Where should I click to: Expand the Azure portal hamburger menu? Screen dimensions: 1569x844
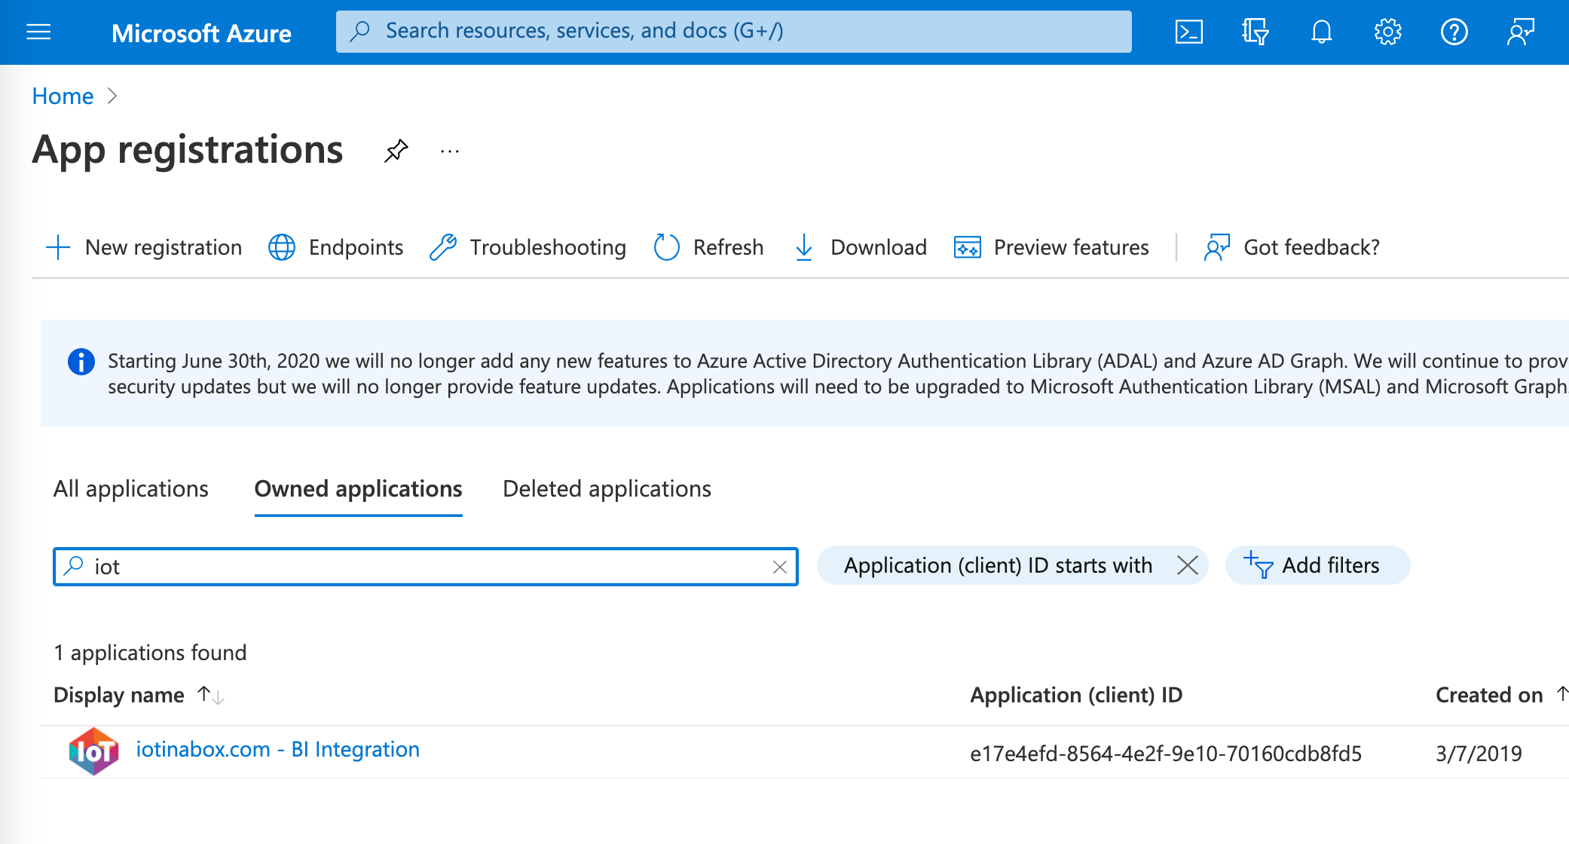pyautogui.click(x=38, y=30)
